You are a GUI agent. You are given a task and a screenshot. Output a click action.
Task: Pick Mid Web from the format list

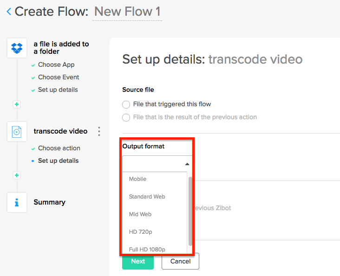click(x=140, y=214)
